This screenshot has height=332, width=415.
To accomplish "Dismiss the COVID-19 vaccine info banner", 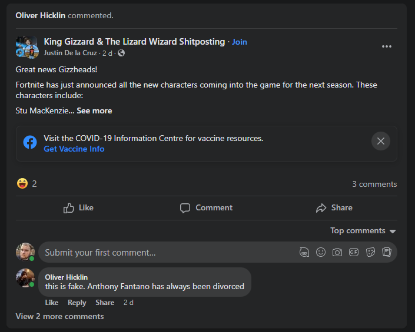I will click(x=381, y=141).
